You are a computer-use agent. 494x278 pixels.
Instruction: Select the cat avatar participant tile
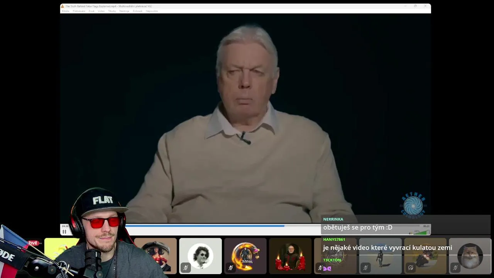[470, 256]
